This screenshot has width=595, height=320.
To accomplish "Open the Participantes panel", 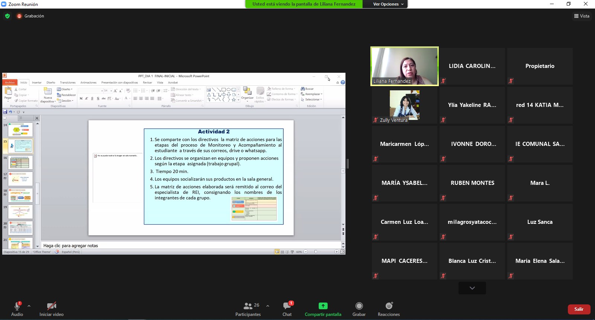I will pyautogui.click(x=248, y=309).
